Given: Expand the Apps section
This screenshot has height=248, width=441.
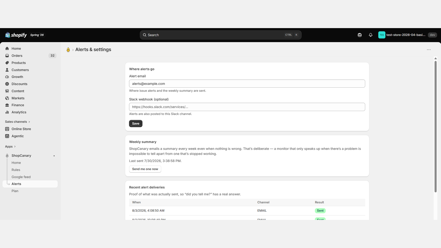Looking at the screenshot, I should (10, 147).
